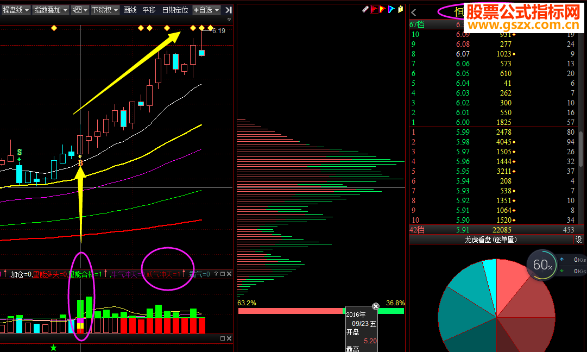Open the indicator panel help question mark

tap(216, 274)
